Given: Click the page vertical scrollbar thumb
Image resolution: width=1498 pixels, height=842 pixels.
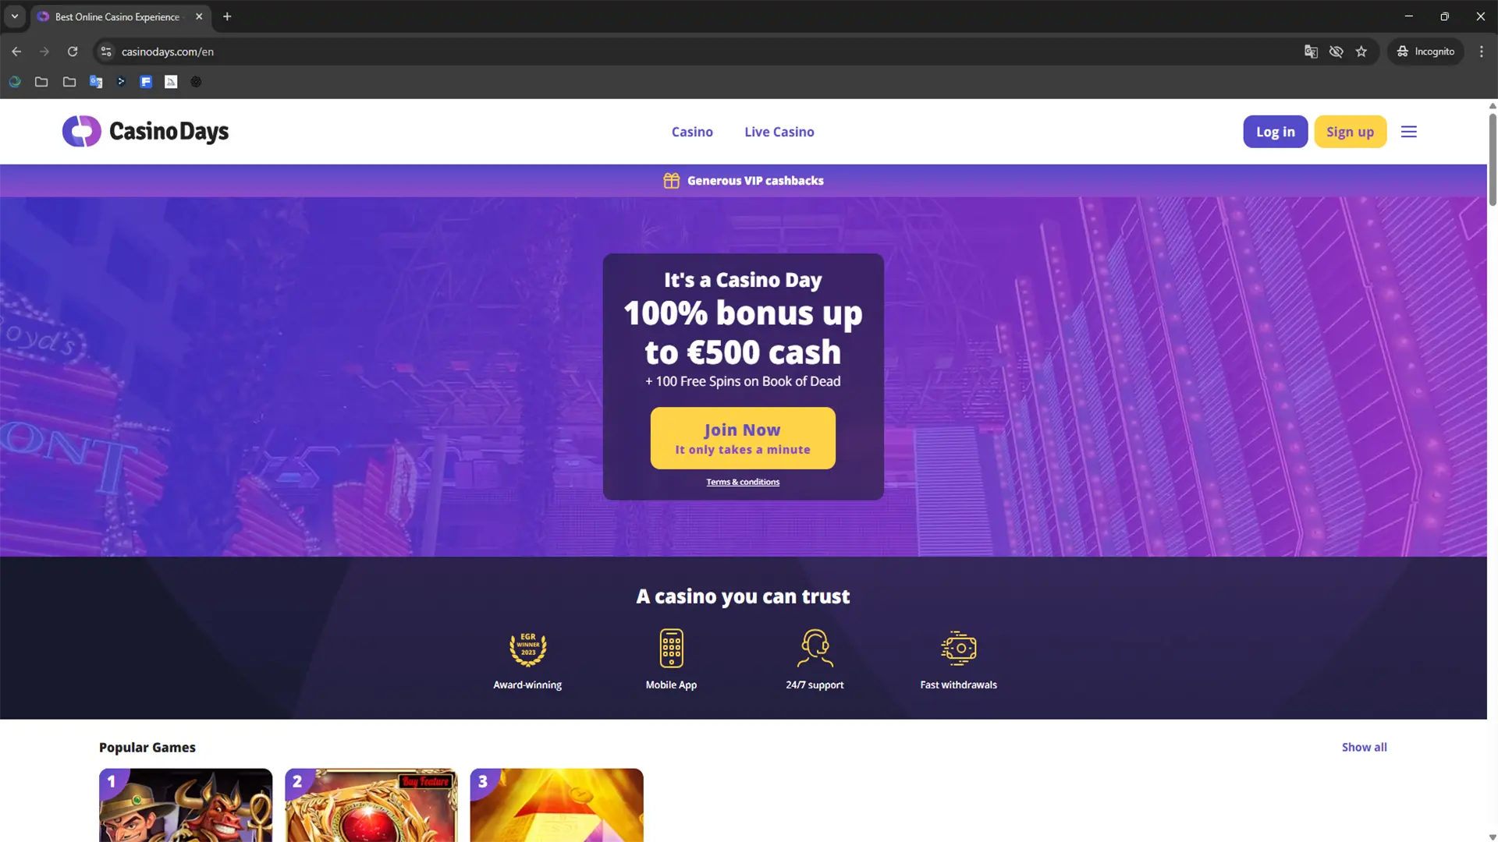Looking at the screenshot, I should tap(1493, 160).
